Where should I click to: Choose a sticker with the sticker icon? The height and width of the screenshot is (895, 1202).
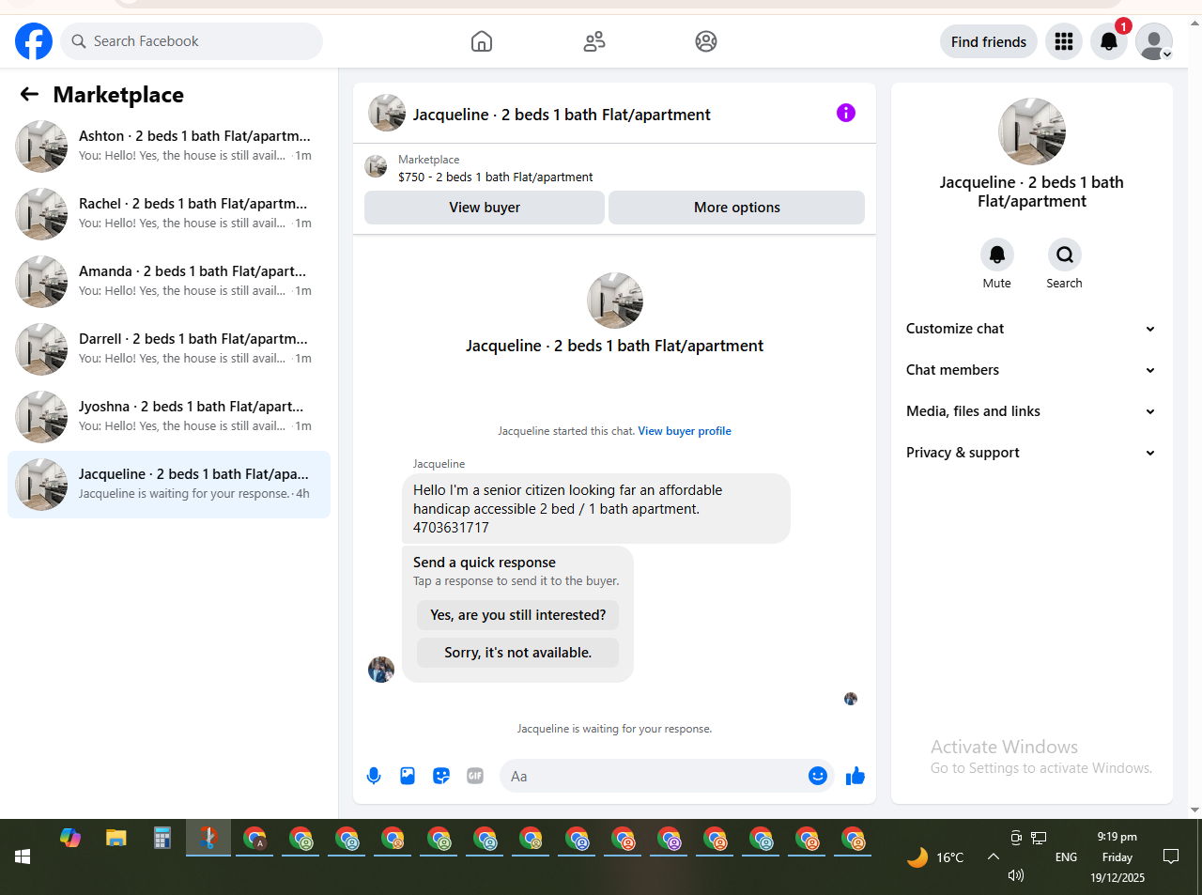[441, 776]
